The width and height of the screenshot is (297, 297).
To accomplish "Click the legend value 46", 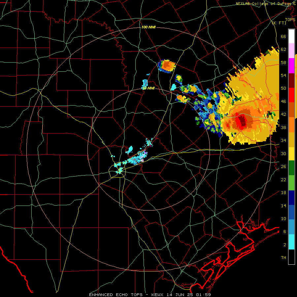I will pyautogui.click(x=283, y=101).
